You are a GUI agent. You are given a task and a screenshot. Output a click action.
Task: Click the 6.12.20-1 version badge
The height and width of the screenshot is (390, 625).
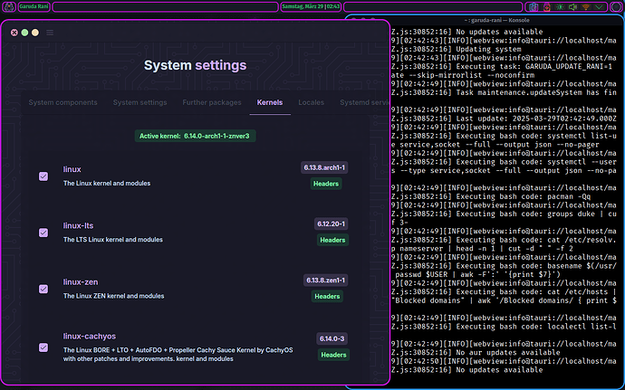(332, 224)
